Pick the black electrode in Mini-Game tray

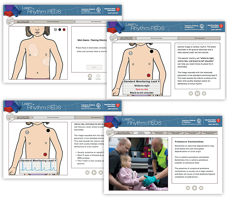(60, 30)
